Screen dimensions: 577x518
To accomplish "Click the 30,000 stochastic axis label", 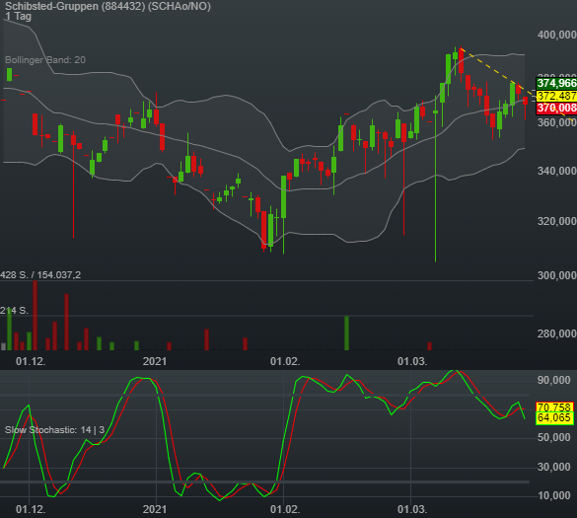I will [554, 468].
